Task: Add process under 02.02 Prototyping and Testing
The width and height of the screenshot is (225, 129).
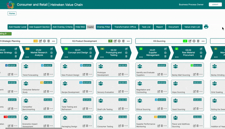Action: click(126, 53)
